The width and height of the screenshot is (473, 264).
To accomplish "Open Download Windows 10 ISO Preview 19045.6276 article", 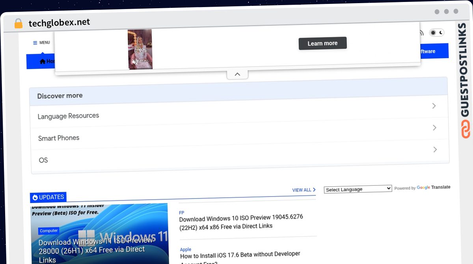I will (x=241, y=222).
